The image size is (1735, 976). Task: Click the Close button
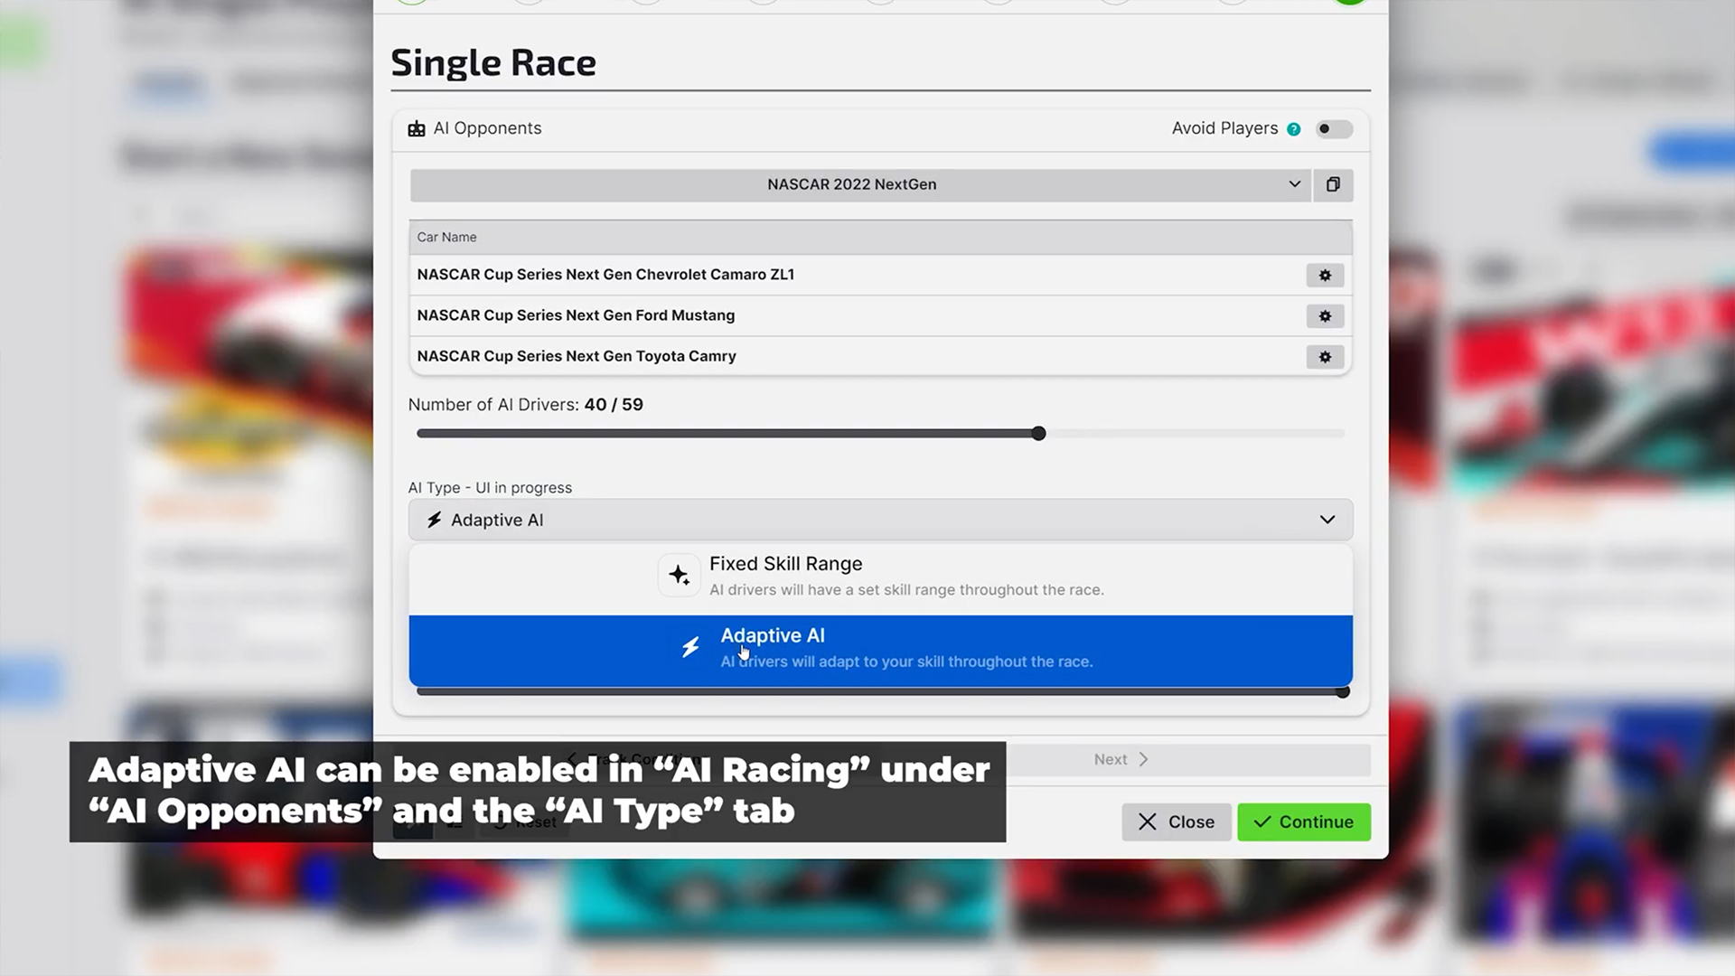click(x=1176, y=821)
